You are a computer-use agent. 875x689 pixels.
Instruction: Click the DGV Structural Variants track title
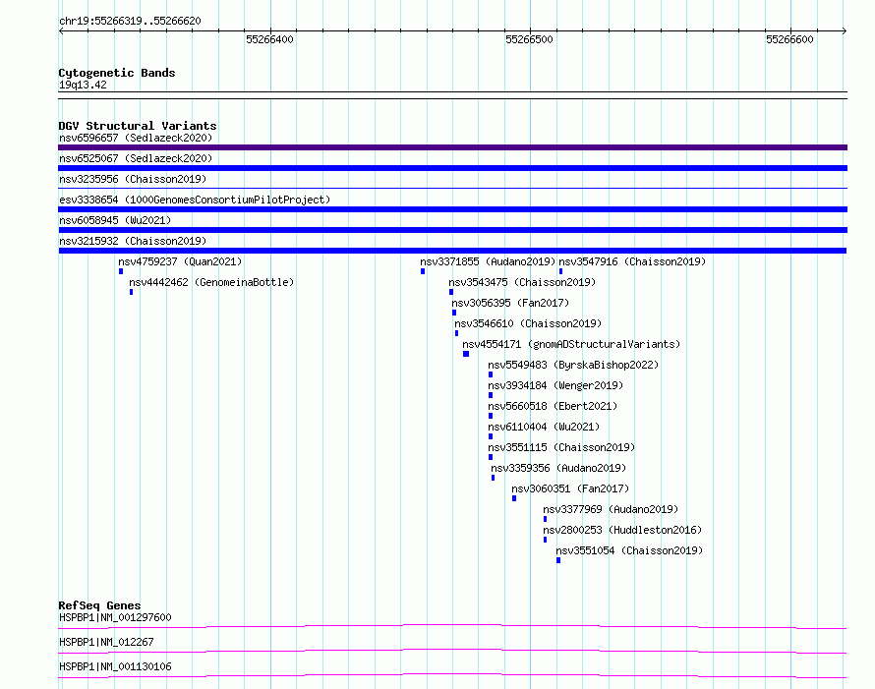pyautogui.click(x=138, y=126)
